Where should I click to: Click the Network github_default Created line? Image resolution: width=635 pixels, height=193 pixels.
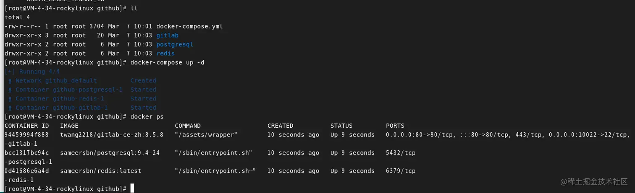coord(82,81)
